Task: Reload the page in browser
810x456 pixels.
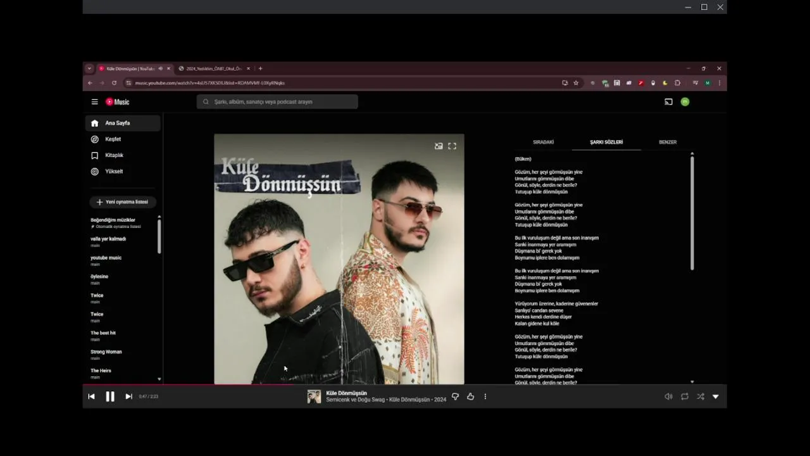Action: pyautogui.click(x=114, y=83)
